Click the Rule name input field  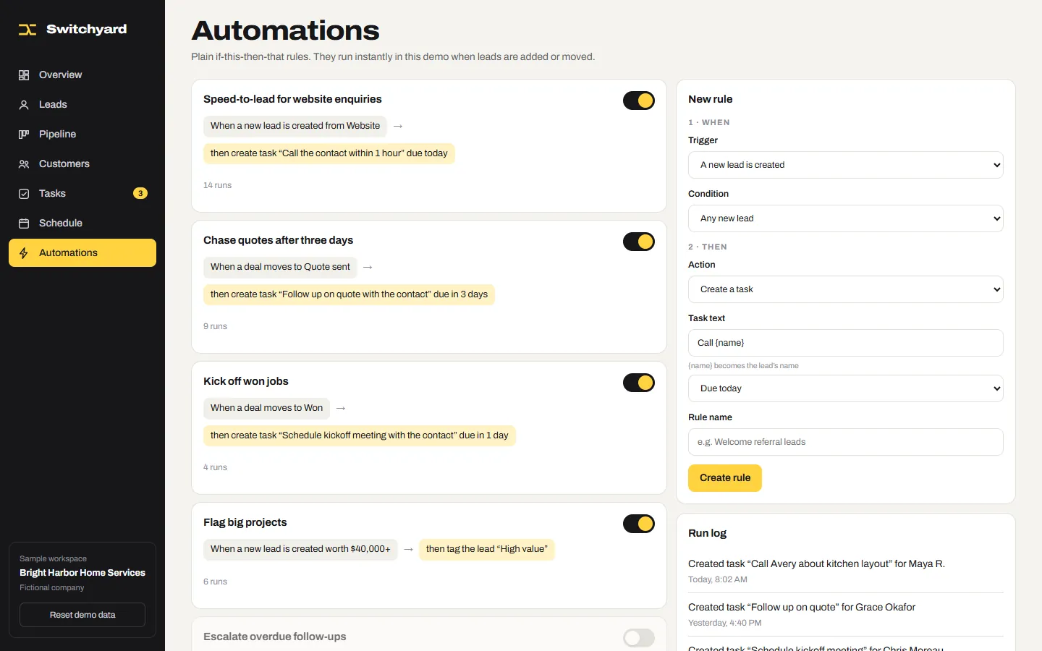pyautogui.click(x=846, y=442)
